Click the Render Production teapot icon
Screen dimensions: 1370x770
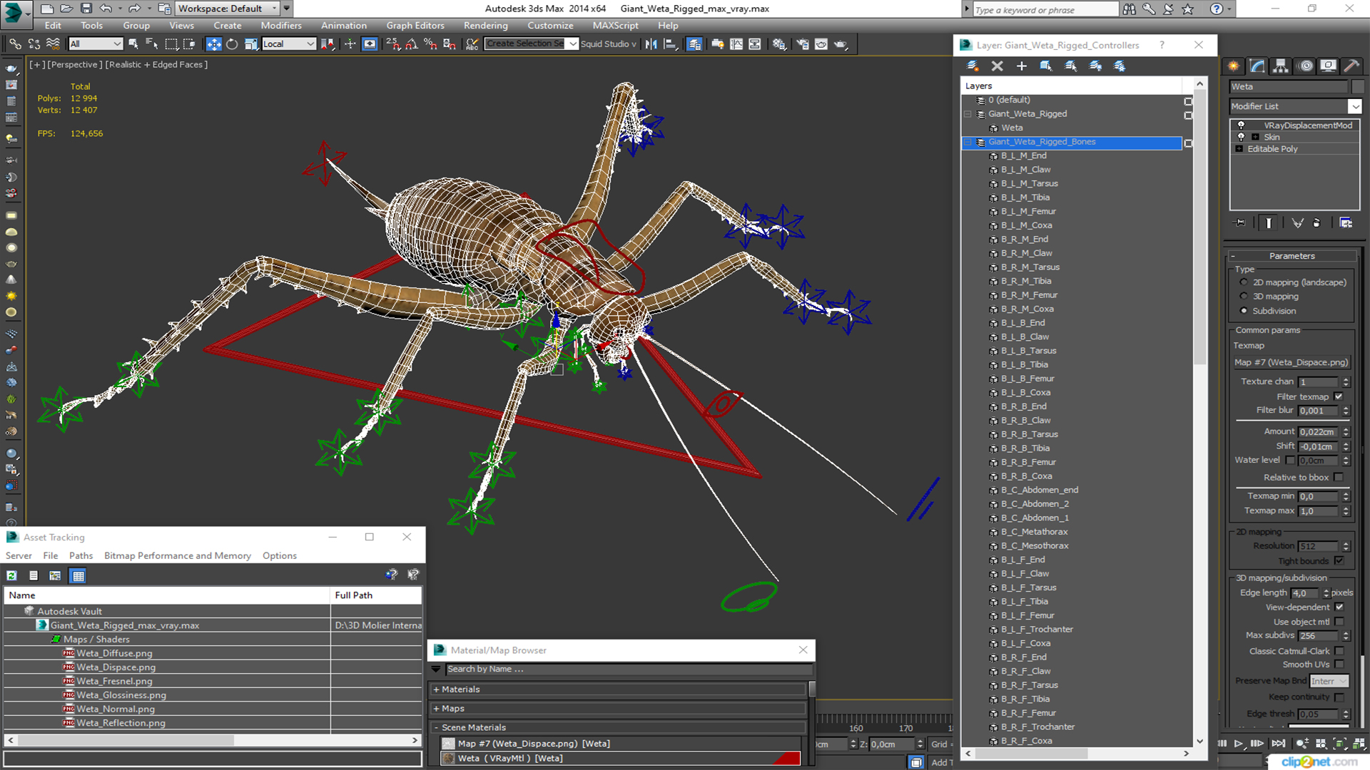[841, 44]
